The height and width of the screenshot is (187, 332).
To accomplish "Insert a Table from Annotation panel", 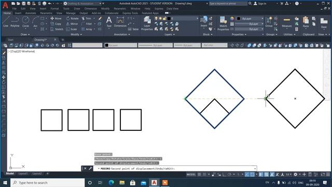I will pyautogui.click(x=133, y=29).
